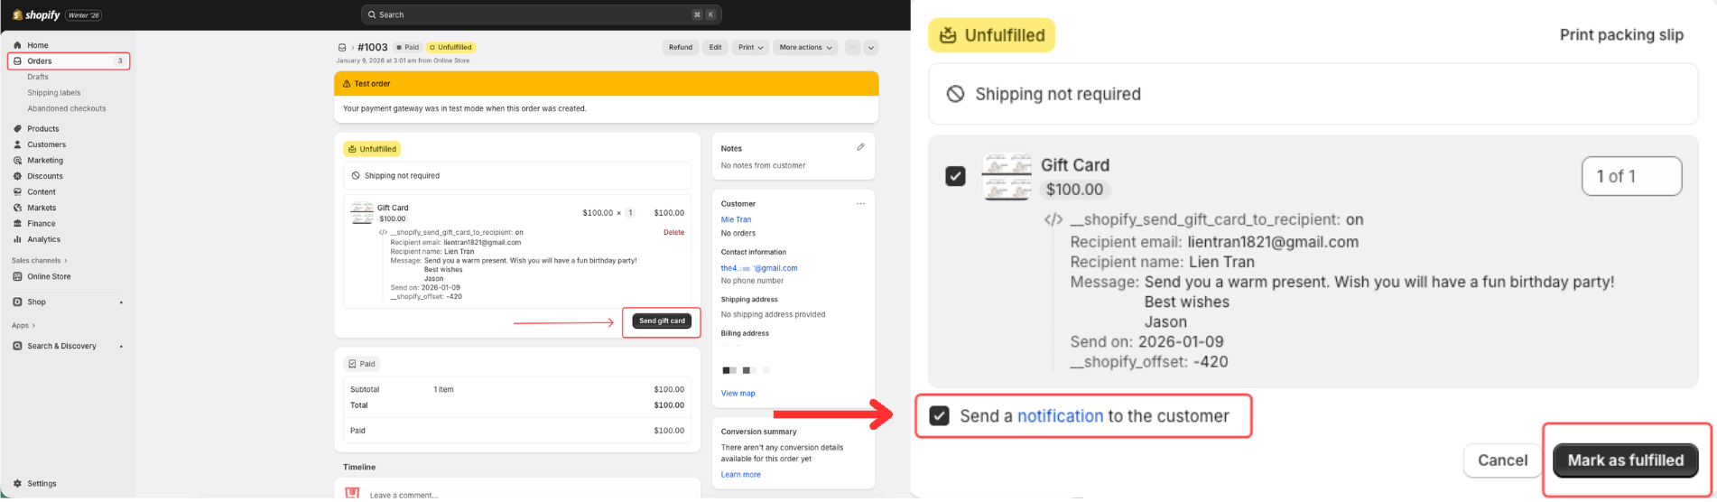Expand the Sales channels section
Screen dimensions: 1717x502
tap(39, 260)
